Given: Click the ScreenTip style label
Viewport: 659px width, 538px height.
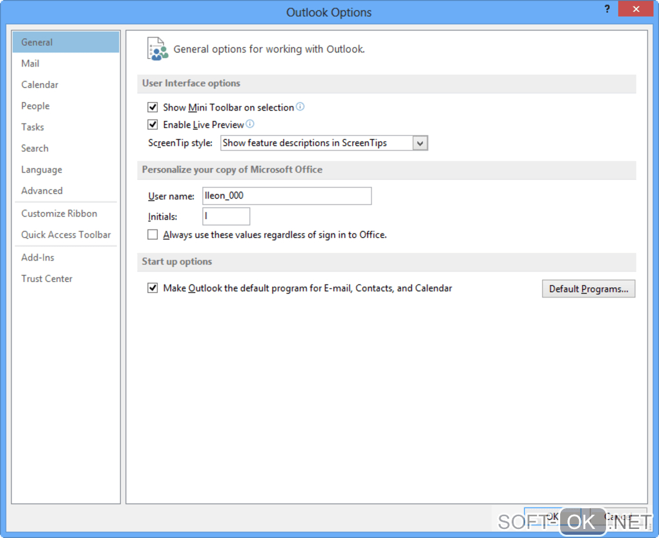Looking at the screenshot, I should [x=180, y=143].
